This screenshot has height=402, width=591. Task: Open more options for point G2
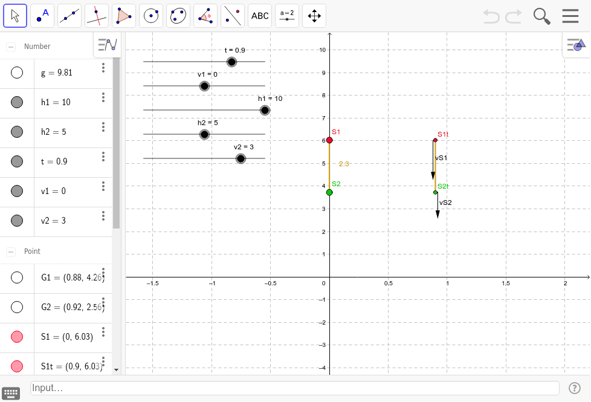click(x=103, y=302)
